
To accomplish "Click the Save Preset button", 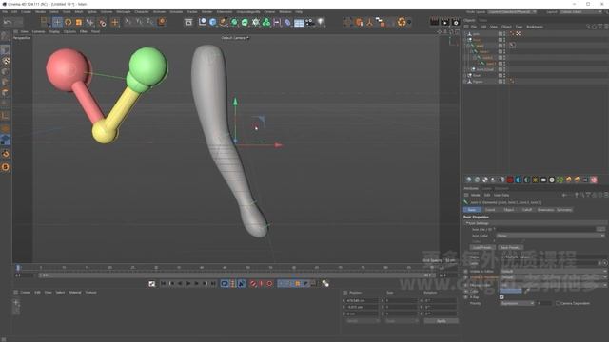I will pos(510,247).
